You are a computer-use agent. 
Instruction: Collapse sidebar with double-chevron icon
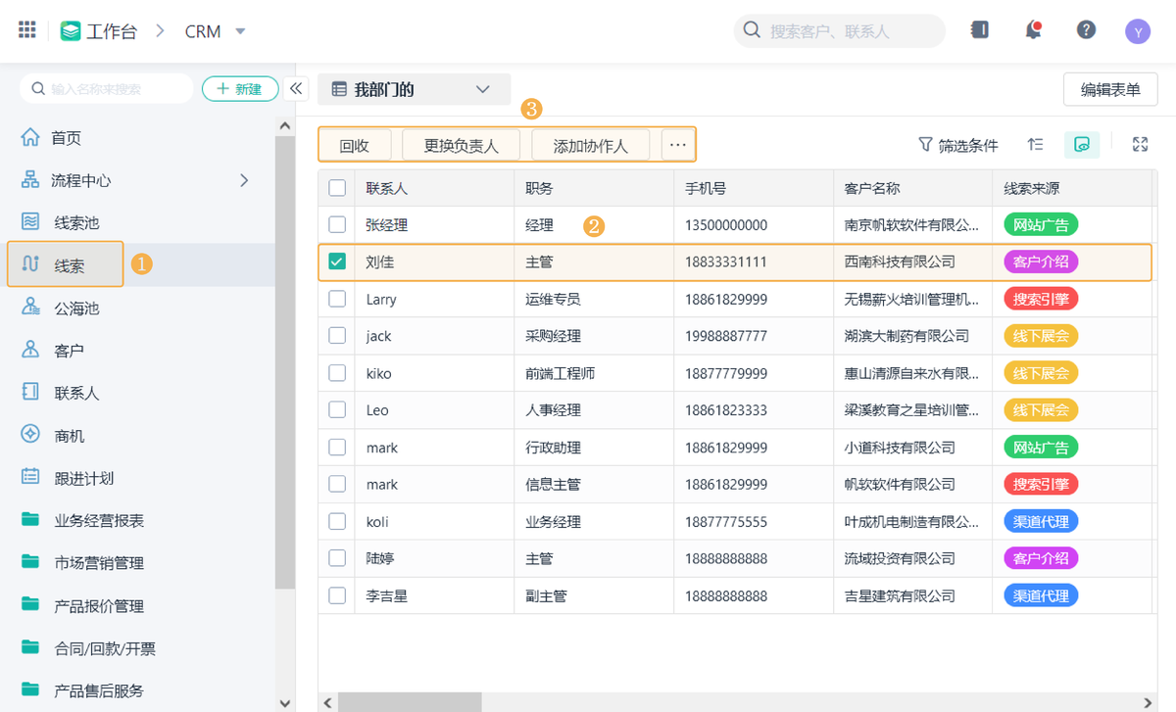tap(296, 89)
